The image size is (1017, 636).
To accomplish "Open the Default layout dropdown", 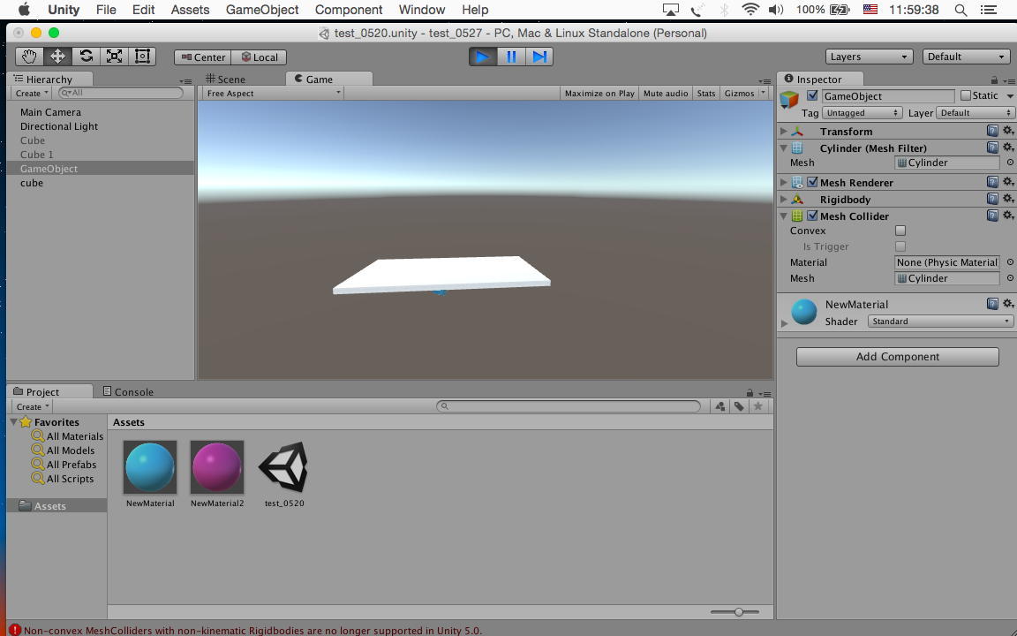I will (x=966, y=57).
